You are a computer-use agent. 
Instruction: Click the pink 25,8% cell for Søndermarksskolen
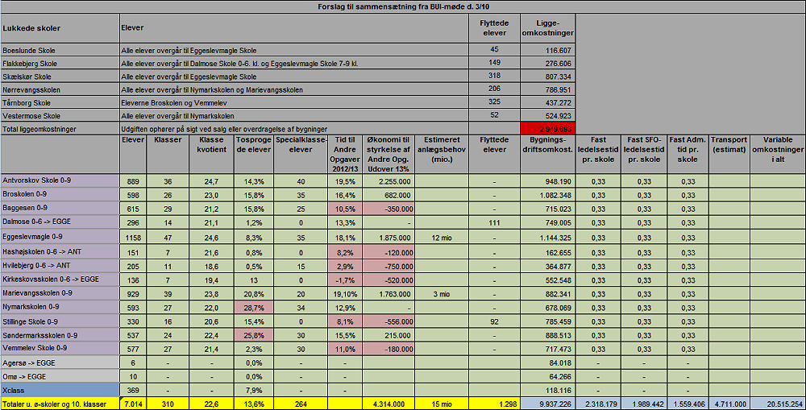254,335
